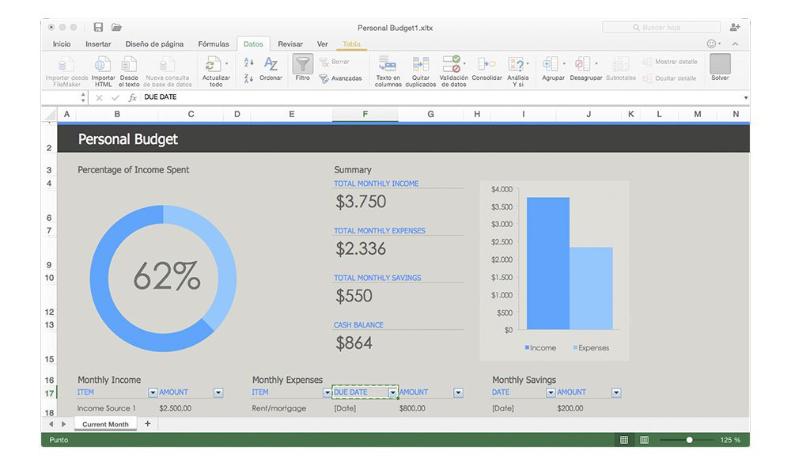The height and width of the screenshot is (466, 791).
Task: Open Validación de datos dropdown arrow
Action: 464,64
